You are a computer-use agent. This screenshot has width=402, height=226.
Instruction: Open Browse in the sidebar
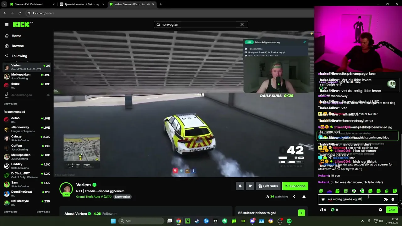pos(17,46)
